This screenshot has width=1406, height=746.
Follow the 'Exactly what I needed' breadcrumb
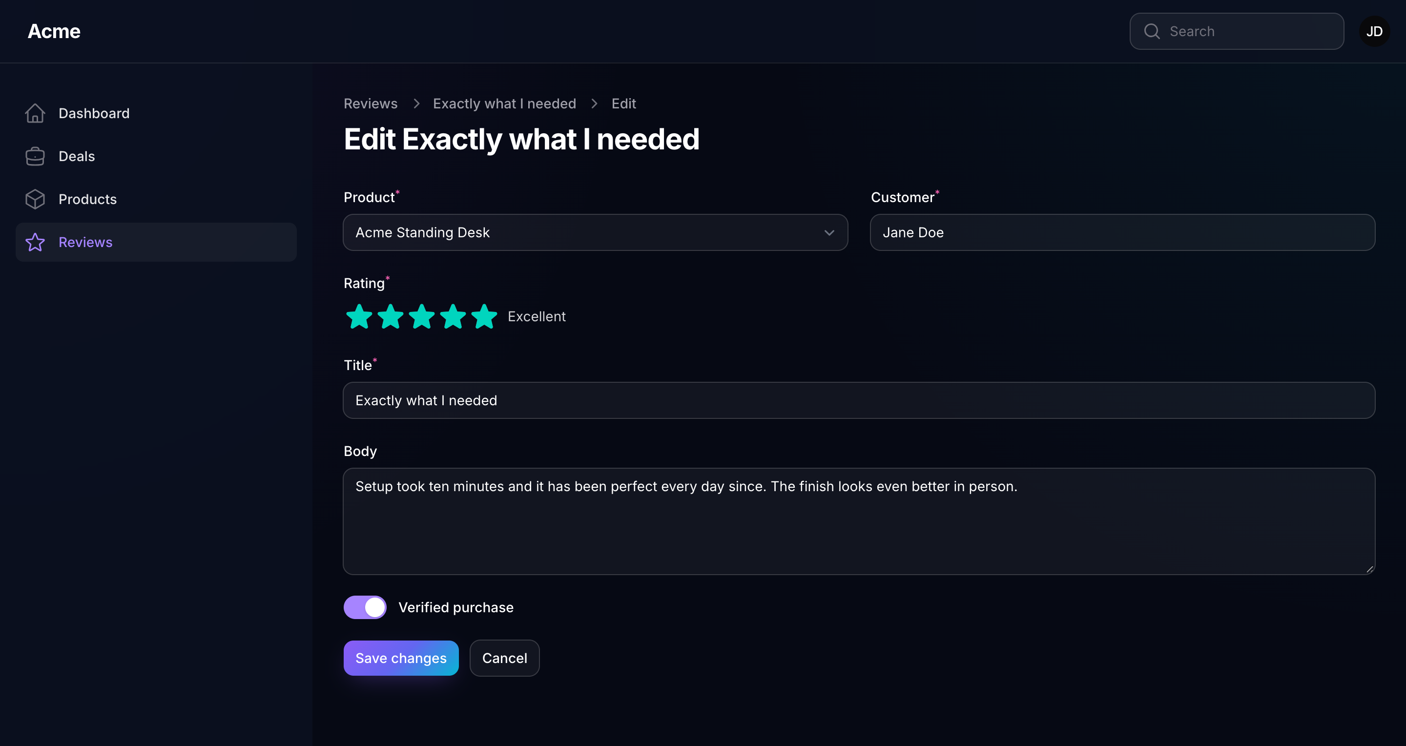point(504,103)
